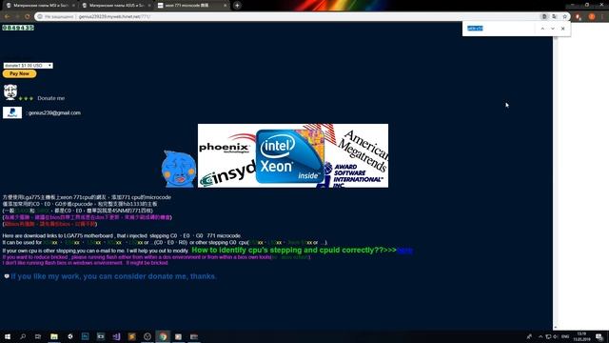
Task: Click the translate page icon in address bar
Action: (x=554, y=17)
